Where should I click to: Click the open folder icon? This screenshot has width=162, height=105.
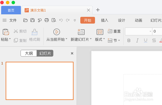(25, 20)
